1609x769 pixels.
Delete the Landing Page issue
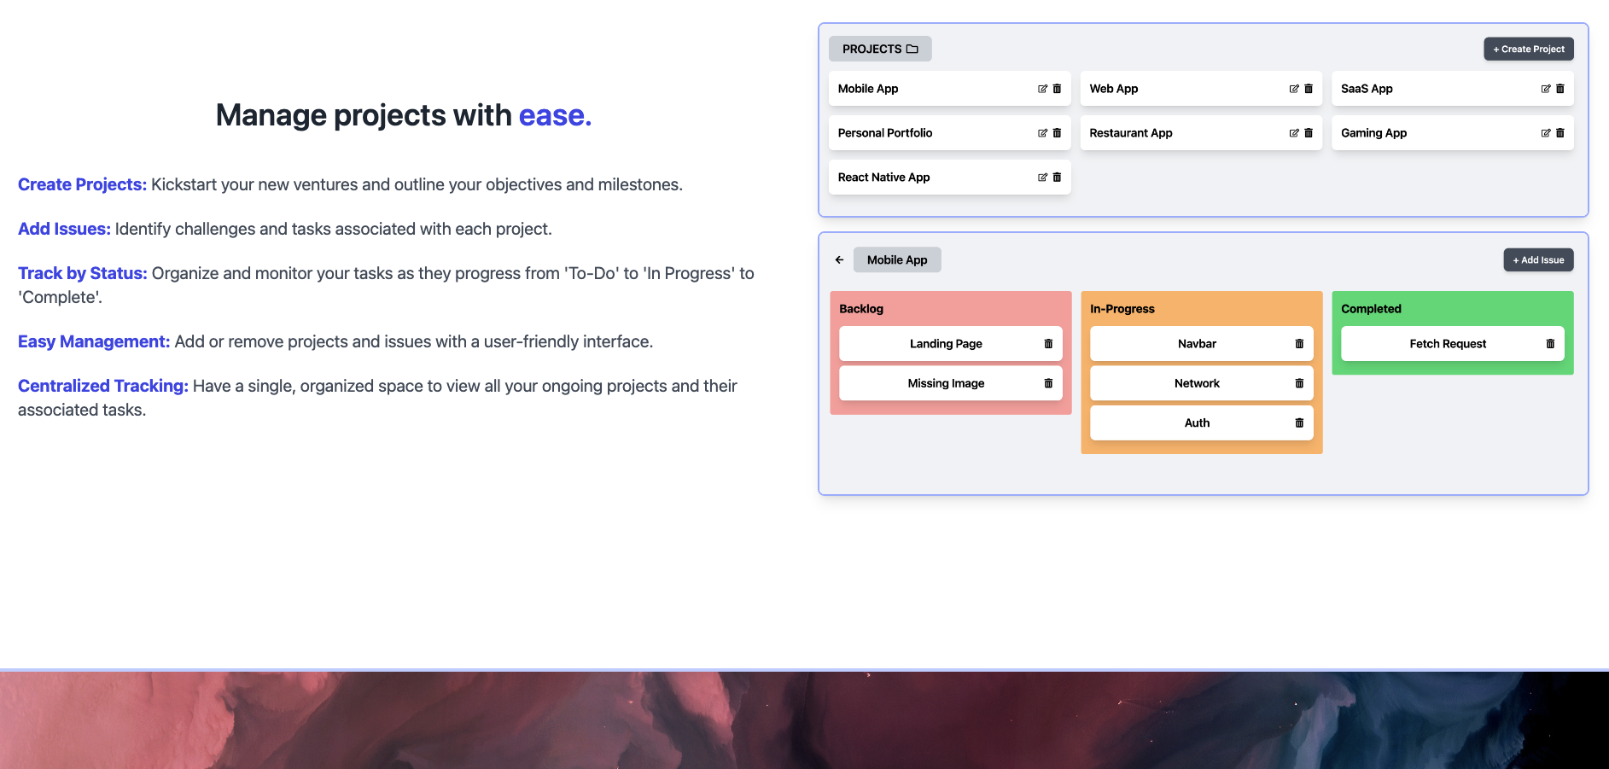[1048, 344]
